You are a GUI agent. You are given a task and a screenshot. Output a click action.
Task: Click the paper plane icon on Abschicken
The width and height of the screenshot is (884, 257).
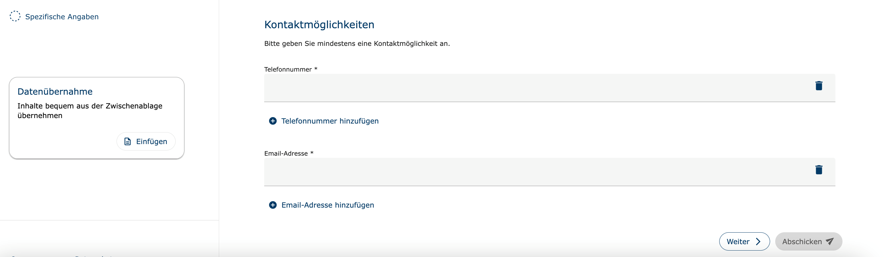click(x=829, y=242)
